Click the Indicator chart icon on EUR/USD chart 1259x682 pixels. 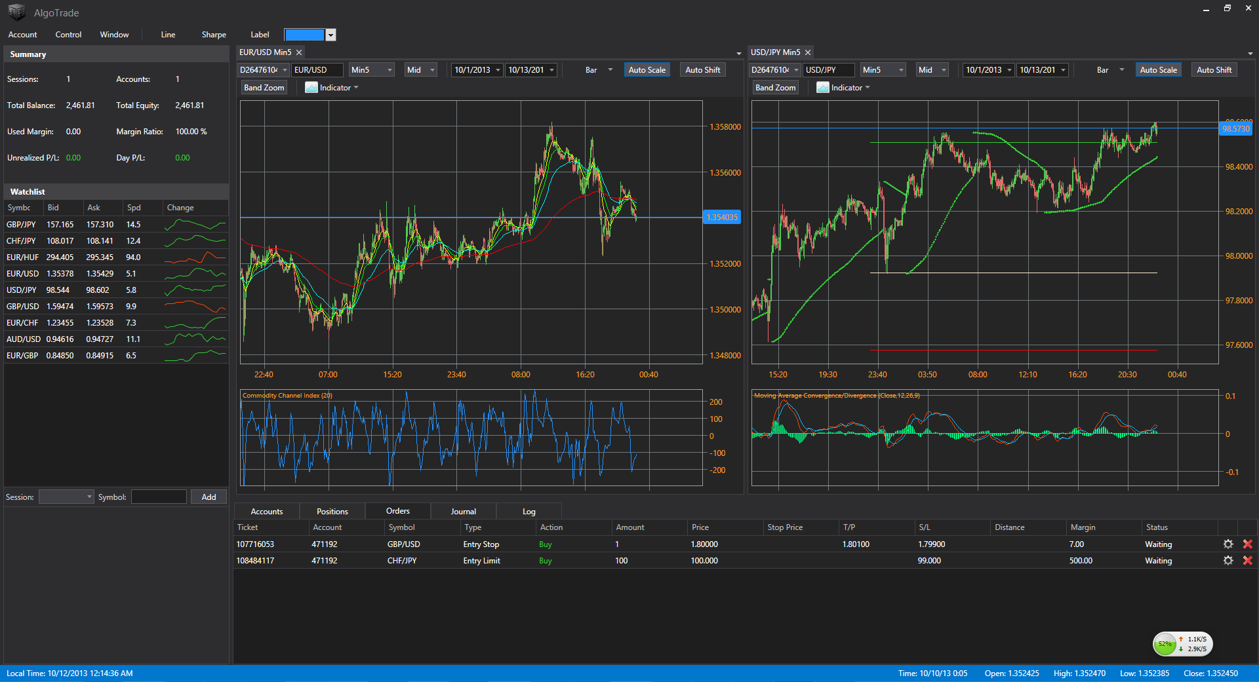click(x=311, y=88)
